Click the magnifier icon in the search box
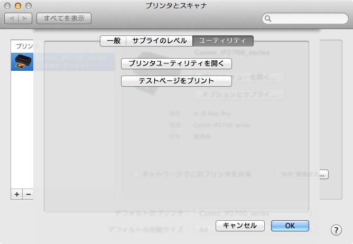This screenshot has height=244, width=353. (268, 19)
